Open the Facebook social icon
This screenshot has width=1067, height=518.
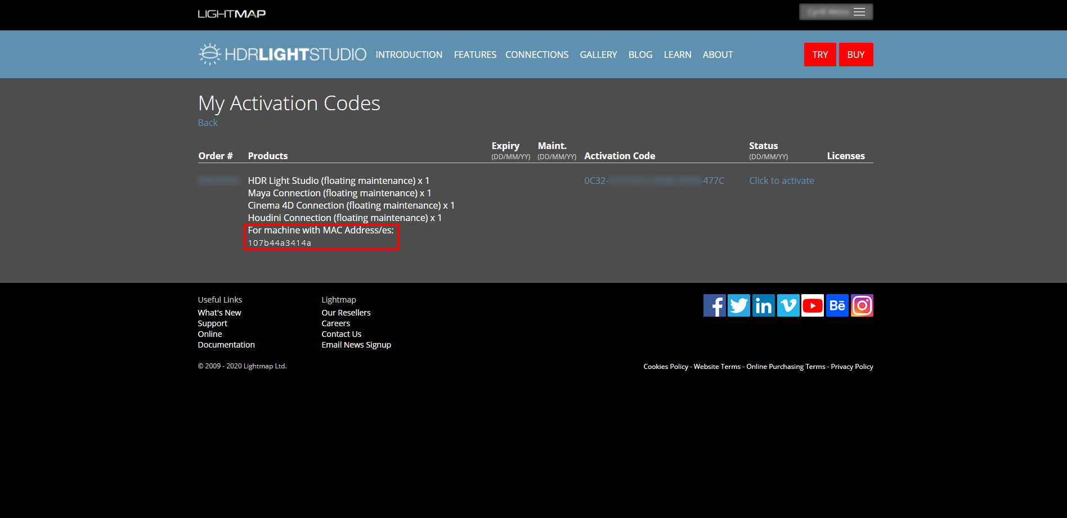click(714, 305)
